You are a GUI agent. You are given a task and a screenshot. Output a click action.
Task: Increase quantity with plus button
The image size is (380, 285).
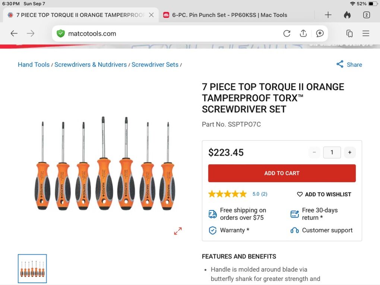pyautogui.click(x=349, y=152)
